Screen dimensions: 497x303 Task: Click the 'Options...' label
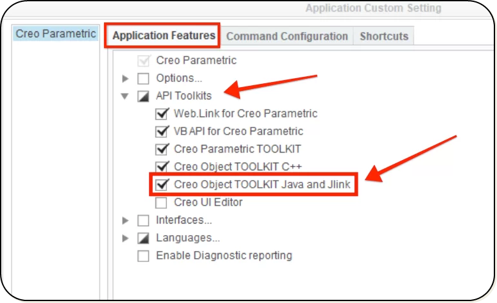pos(179,78)
